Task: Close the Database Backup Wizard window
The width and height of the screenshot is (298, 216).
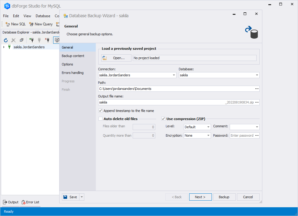Action: click(256, 14)
